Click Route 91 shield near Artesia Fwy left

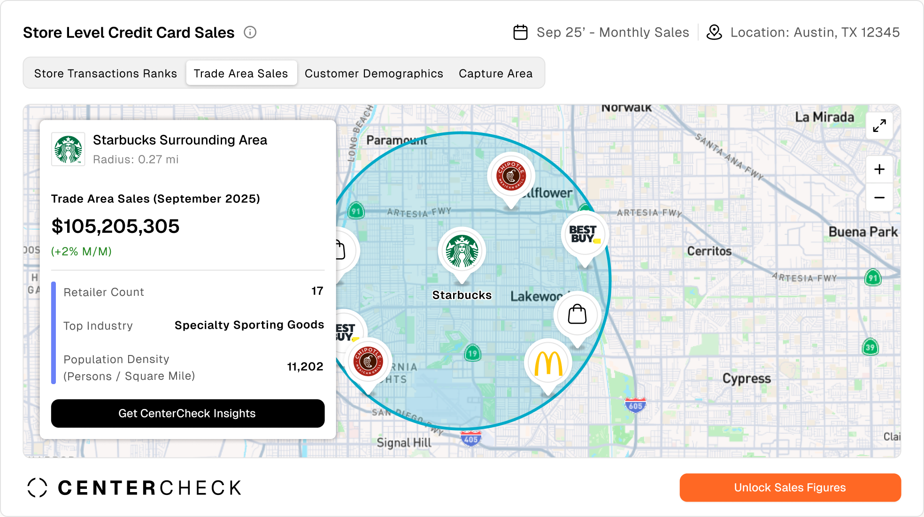click(x=356, y=210)
